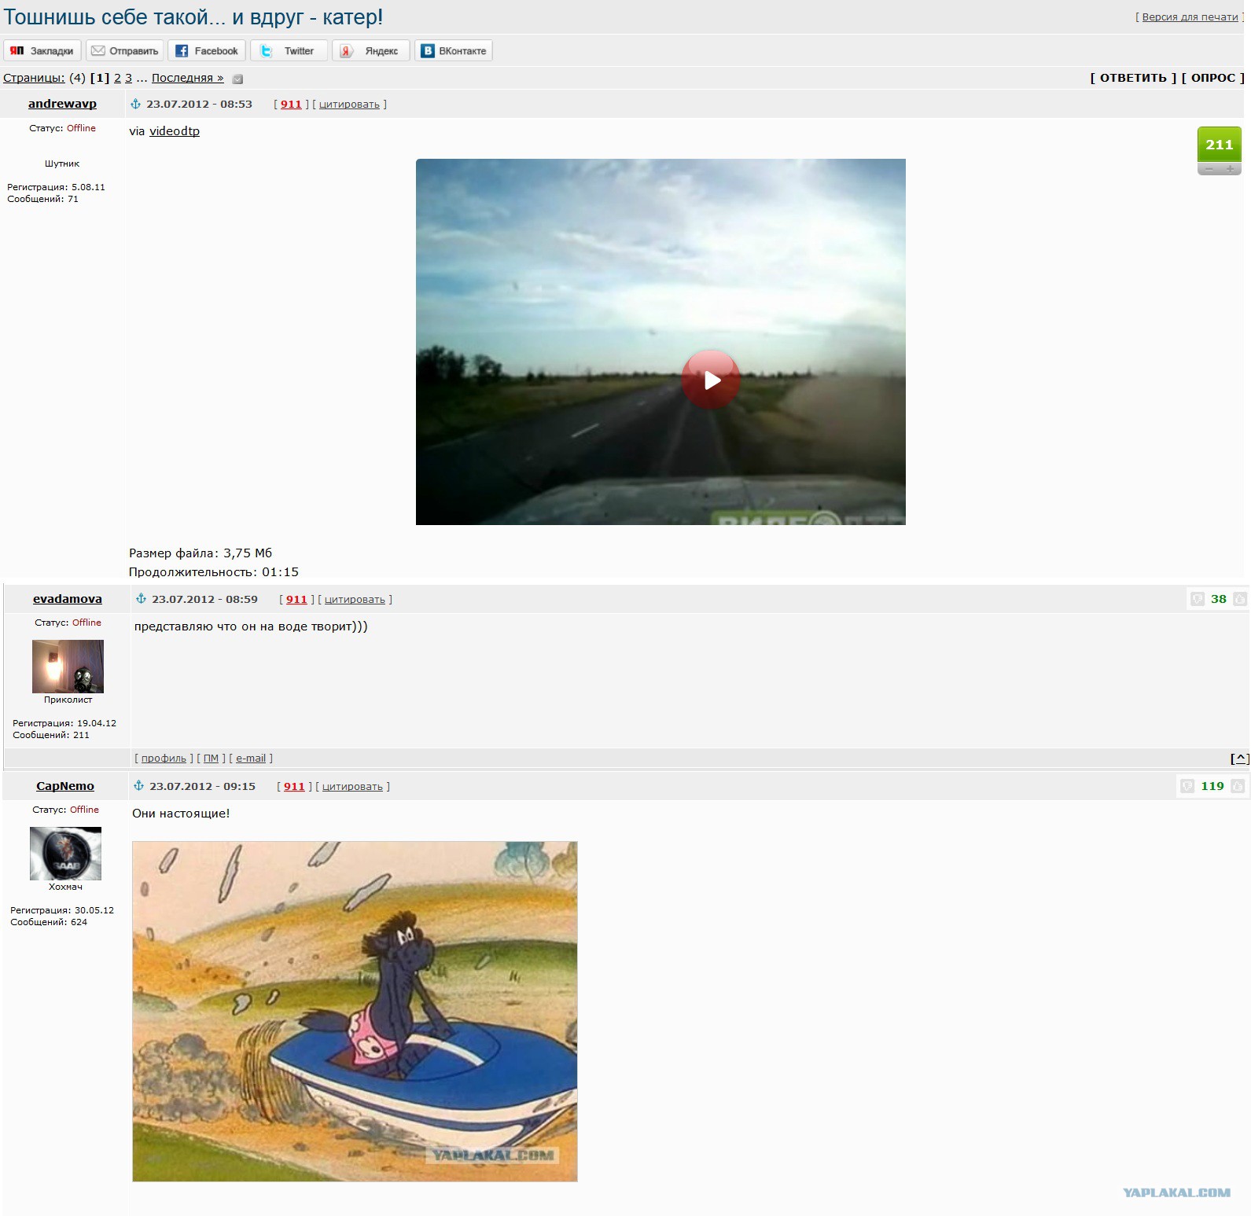
Task: Jump to the Последняя » page
Action: point(188,78)
